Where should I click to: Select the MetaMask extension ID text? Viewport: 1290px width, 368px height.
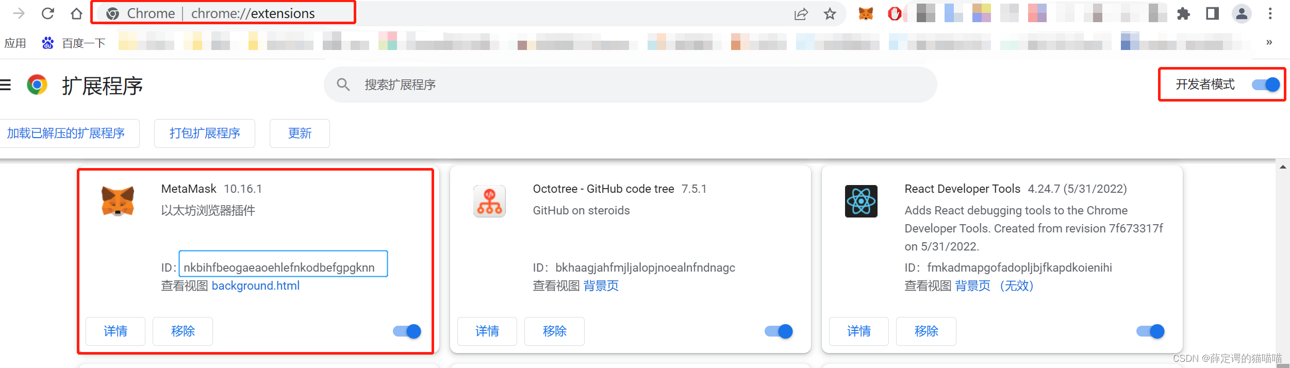[279, 267]
